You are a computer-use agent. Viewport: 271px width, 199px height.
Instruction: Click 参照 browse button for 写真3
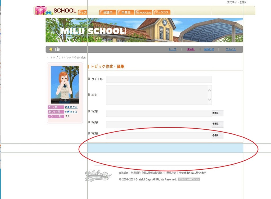pos(218,135)
